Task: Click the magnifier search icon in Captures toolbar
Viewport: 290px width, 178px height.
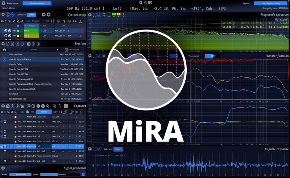Action: 33,106
